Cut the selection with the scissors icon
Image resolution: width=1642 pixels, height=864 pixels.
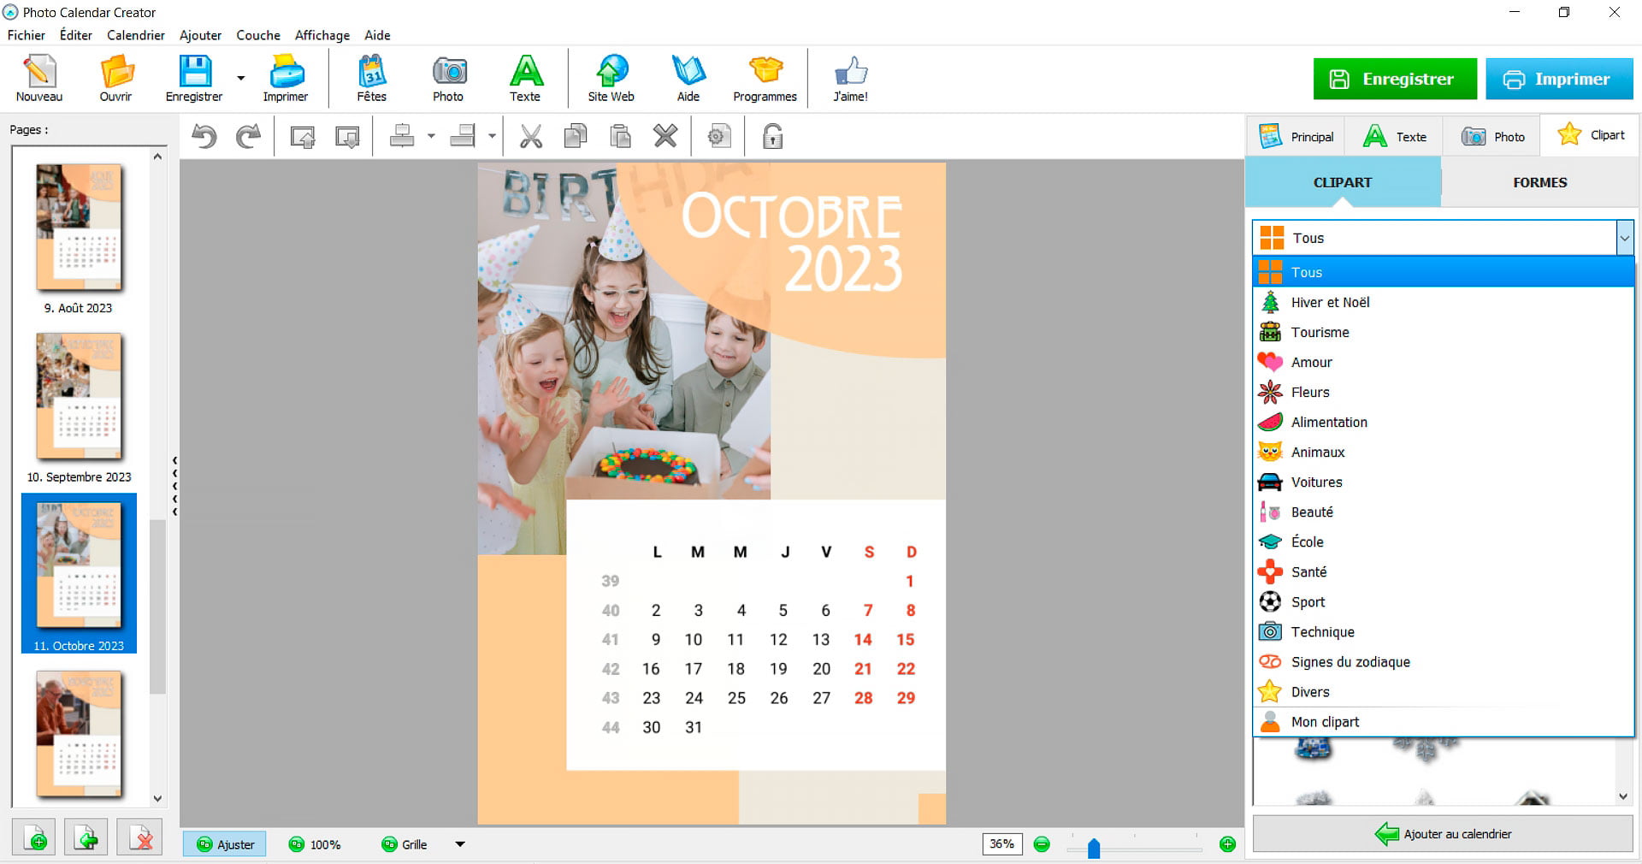point(532,136)
